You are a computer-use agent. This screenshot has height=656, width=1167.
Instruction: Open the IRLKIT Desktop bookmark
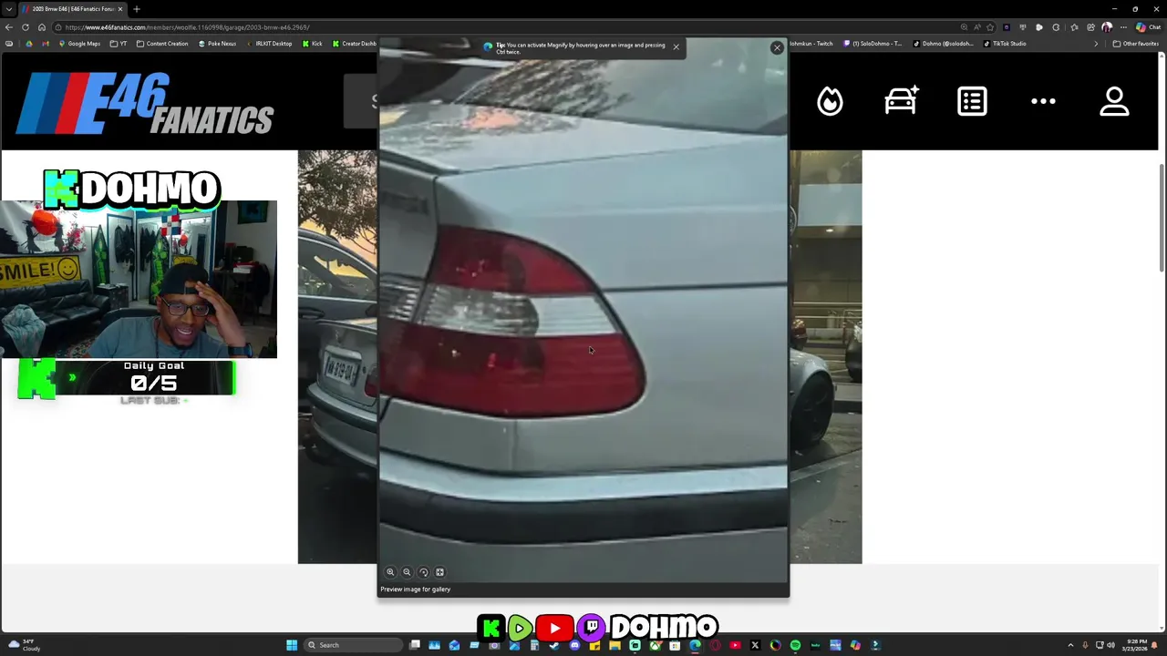click(269, 44)
